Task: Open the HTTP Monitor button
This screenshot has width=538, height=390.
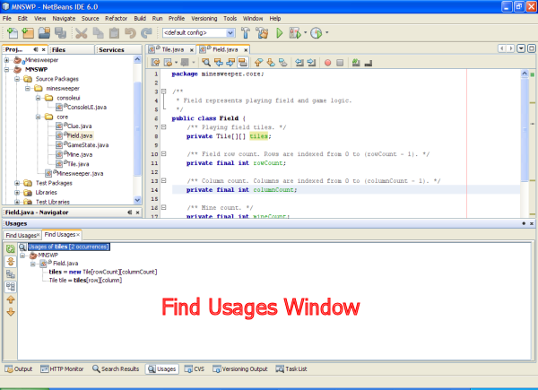Action: point(62,369)
